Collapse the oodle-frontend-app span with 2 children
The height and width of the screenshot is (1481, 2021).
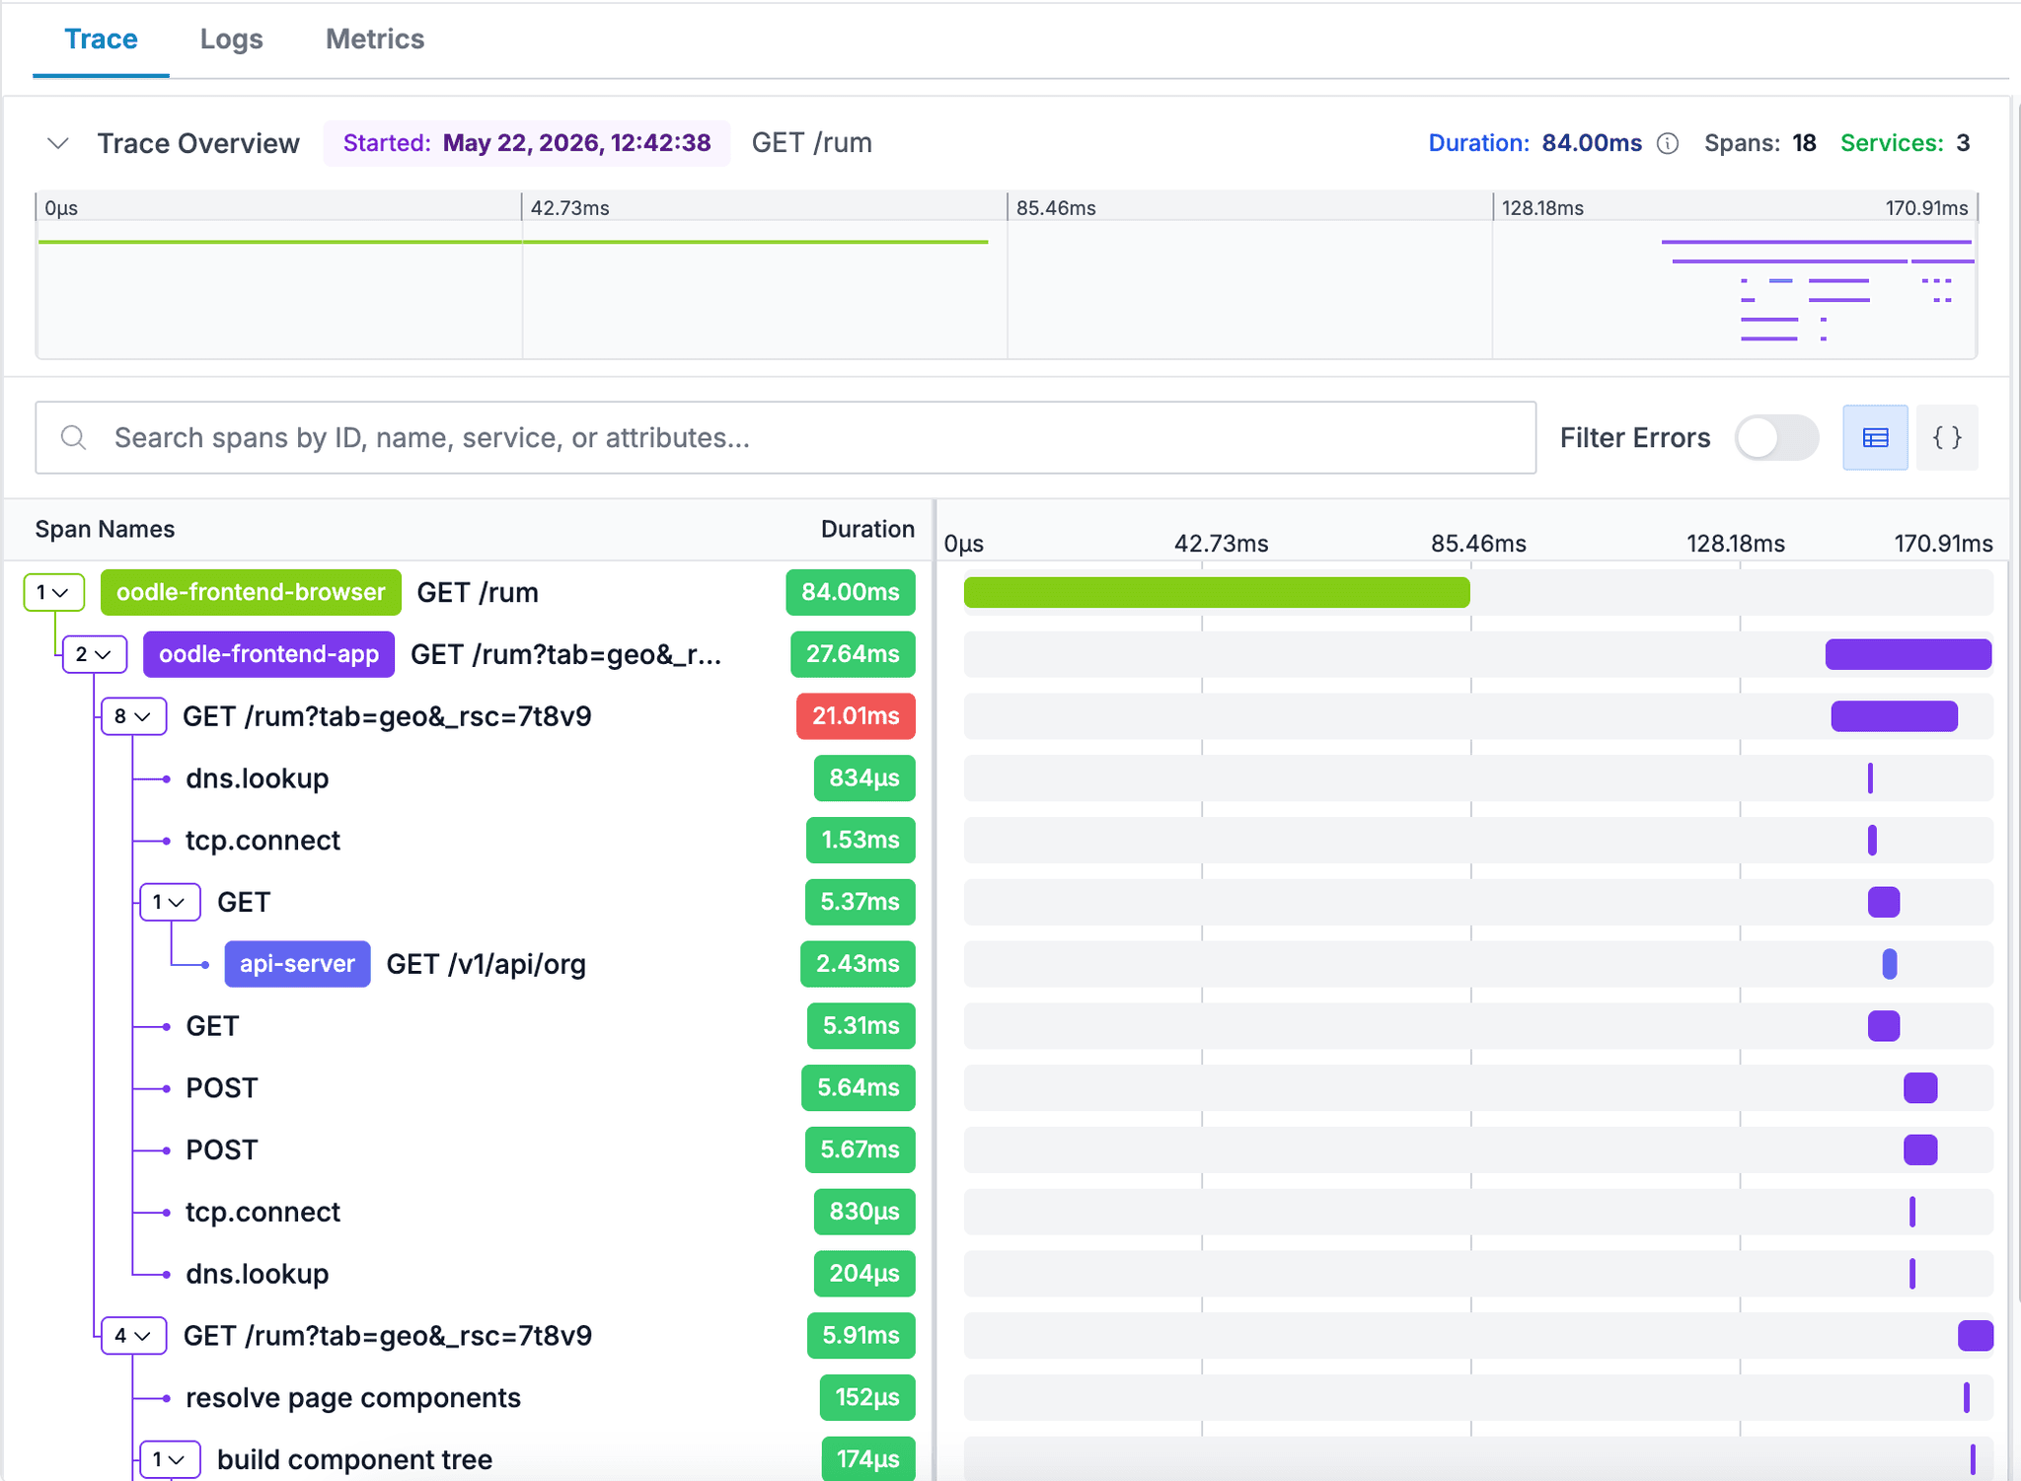[x=95, y=654]
